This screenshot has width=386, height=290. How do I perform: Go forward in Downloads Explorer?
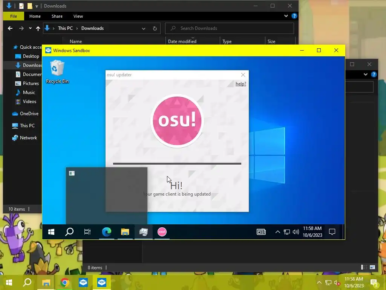tap(21, 28)
